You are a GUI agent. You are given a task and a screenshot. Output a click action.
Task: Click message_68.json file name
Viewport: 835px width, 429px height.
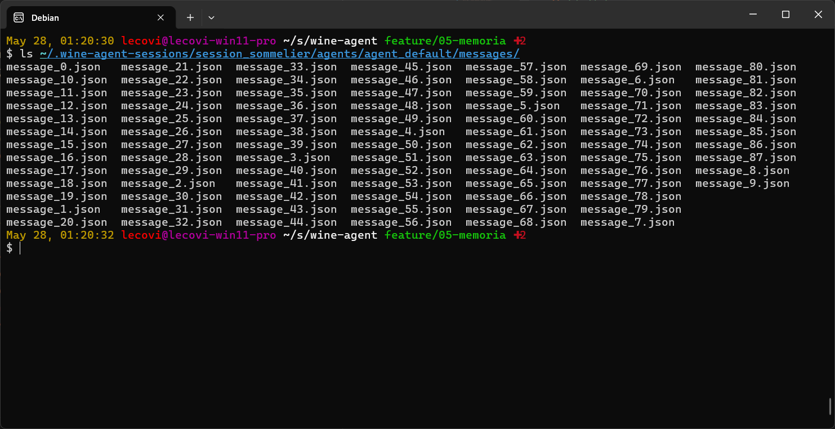pos(516,222)
